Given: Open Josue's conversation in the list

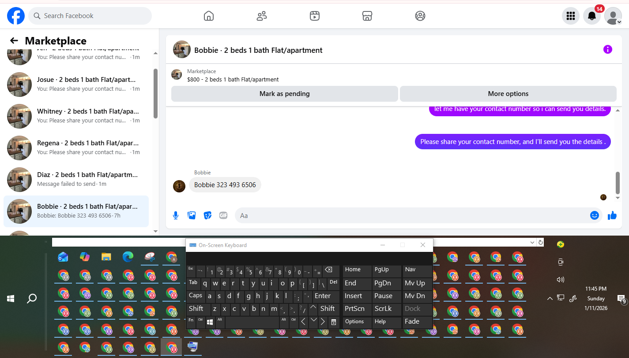Looking at the screenshot, I should (76, 84).
